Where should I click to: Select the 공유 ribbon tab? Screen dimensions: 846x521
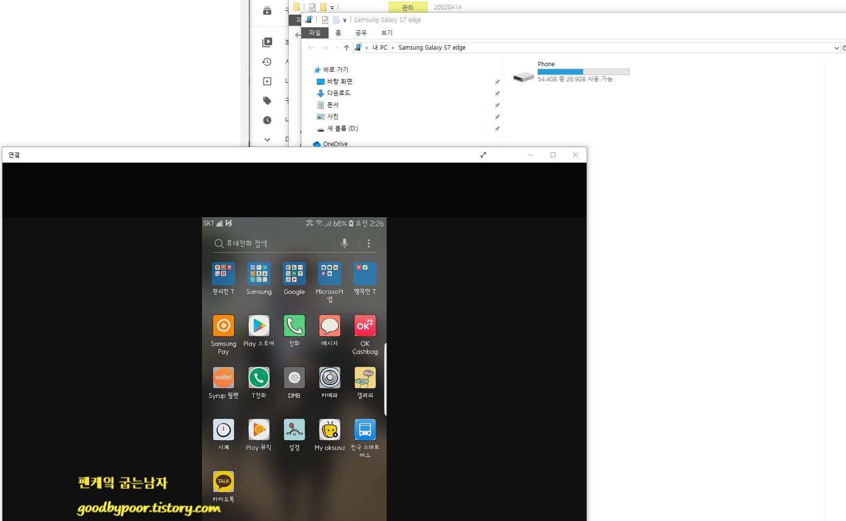[x=361, y=33]
